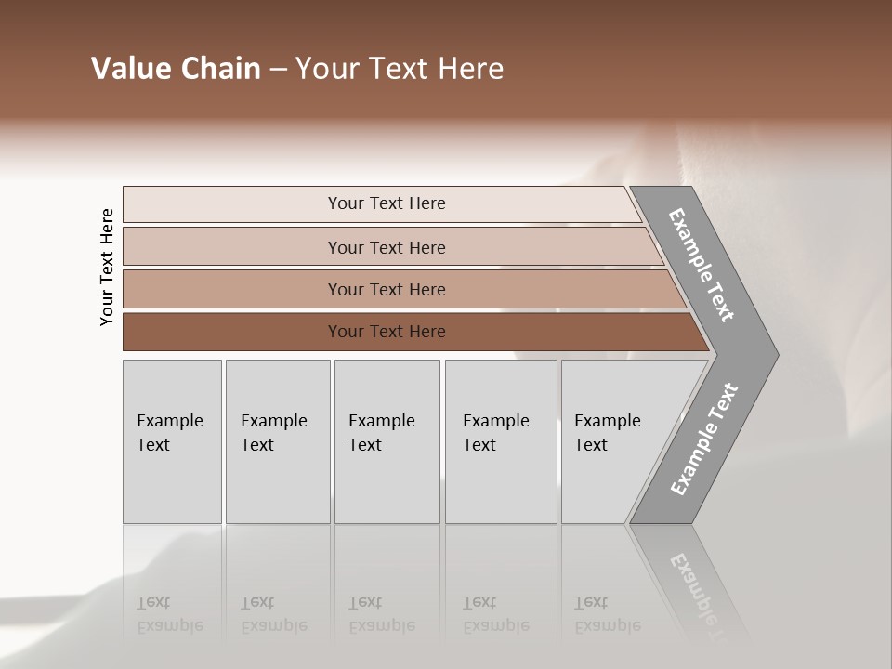Click the lower arrow 'Example Text' label

click(704, 439)
